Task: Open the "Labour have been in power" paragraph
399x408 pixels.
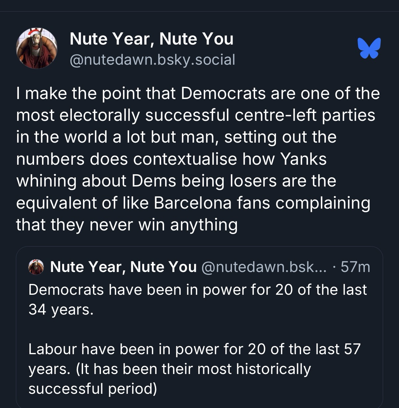Action: (194, 349)
